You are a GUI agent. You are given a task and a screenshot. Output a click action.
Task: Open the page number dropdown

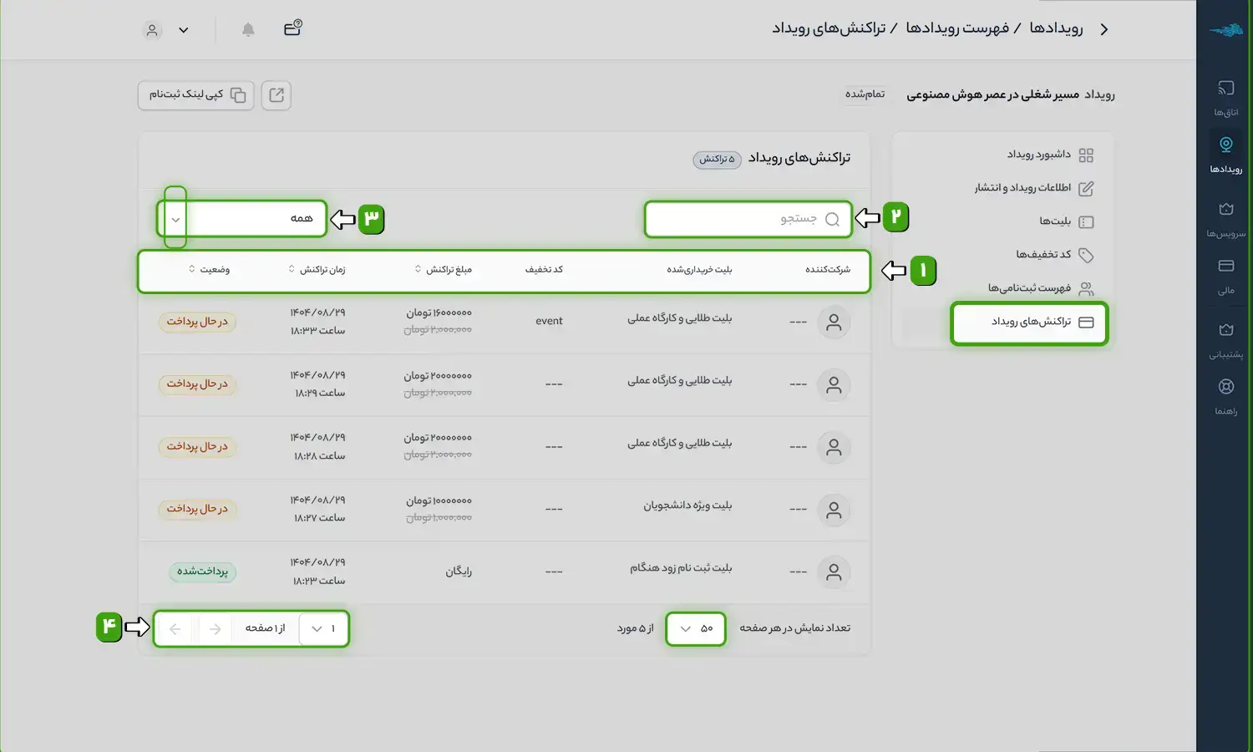click(x=322, y=628)
